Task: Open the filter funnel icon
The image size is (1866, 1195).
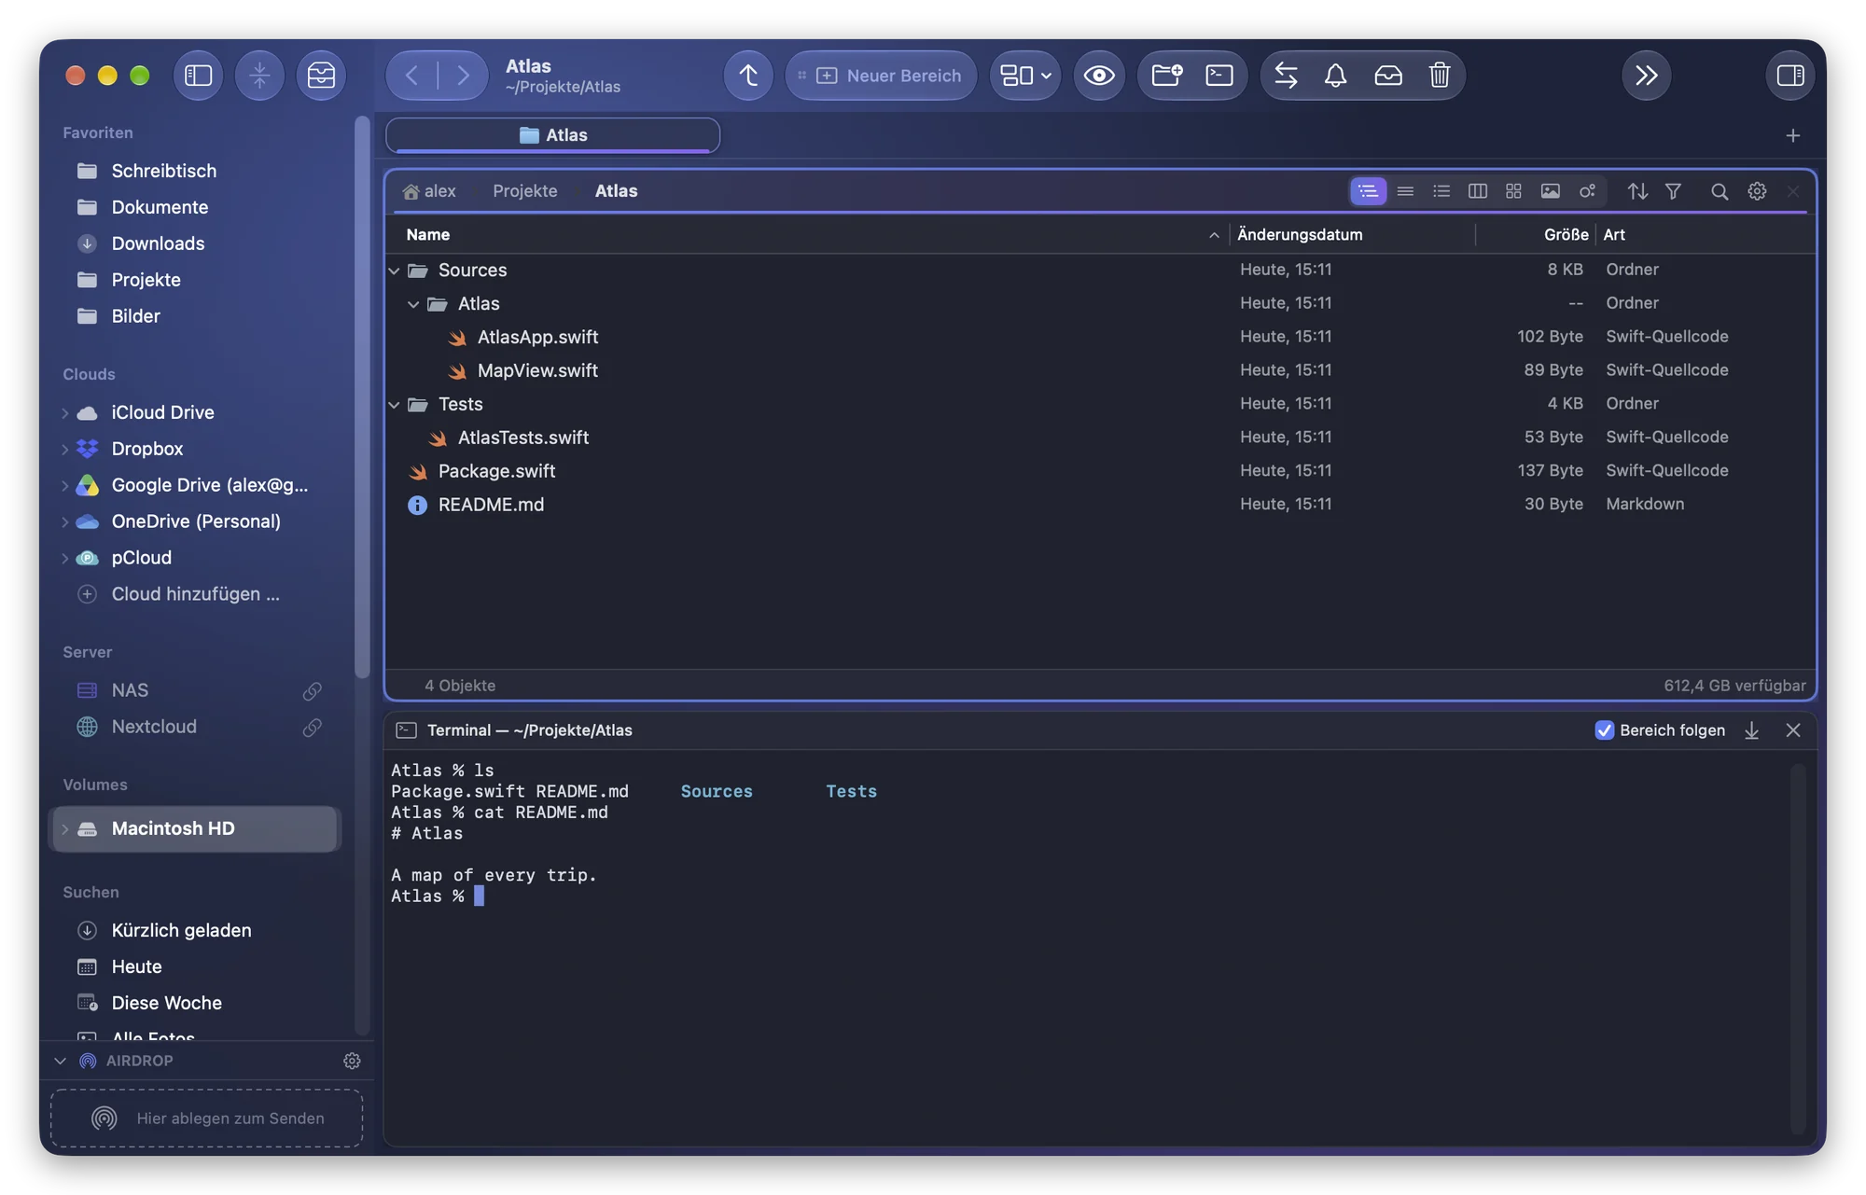Action: [1674, 191]
